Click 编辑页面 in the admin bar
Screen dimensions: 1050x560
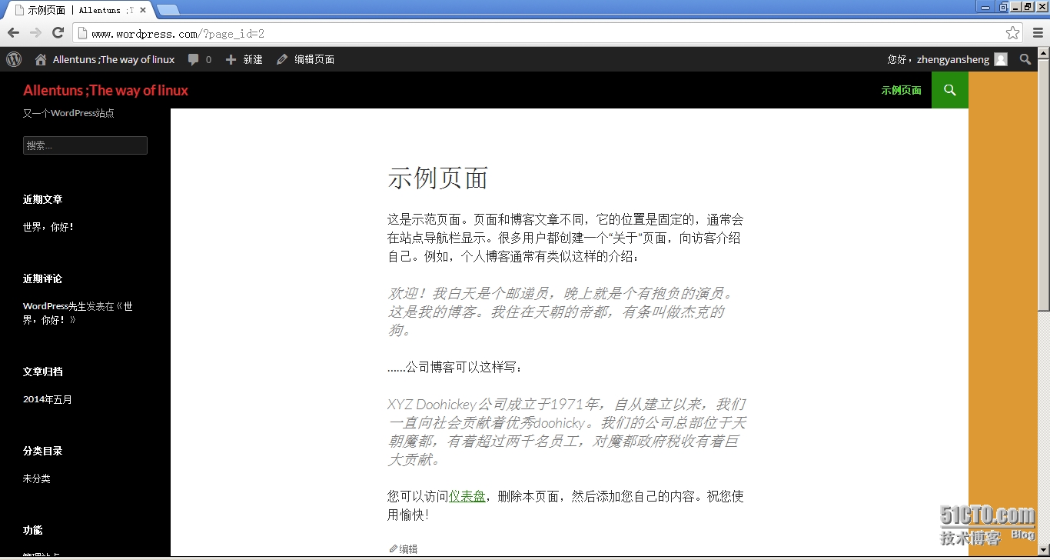(x=306, y=59)
